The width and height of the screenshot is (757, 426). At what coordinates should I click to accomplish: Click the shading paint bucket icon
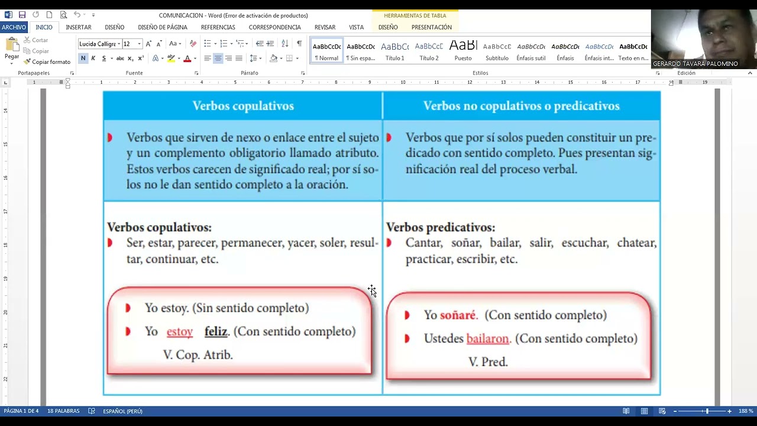[x=273, y=59]
